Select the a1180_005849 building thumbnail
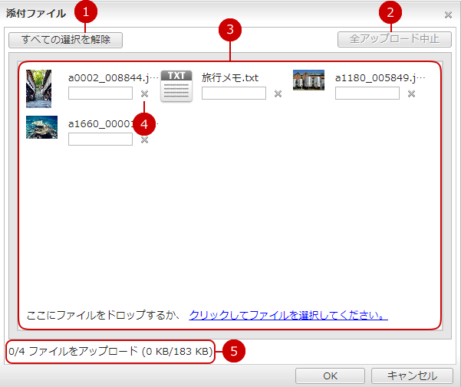Image resolution: width=461 pixels, height=387 pixels. pyautogui.click(x=308, y=80)
